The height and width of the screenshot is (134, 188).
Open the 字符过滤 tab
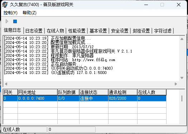click(x=163, y=31)
